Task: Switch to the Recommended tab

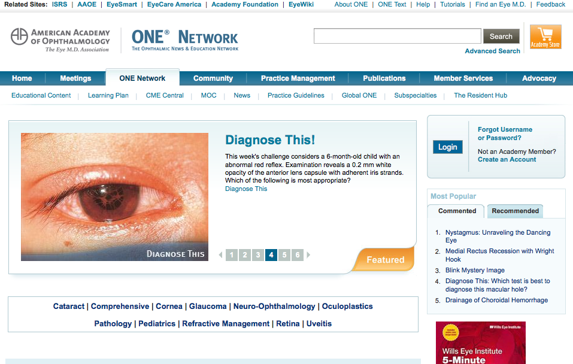Action: point(516,211)
